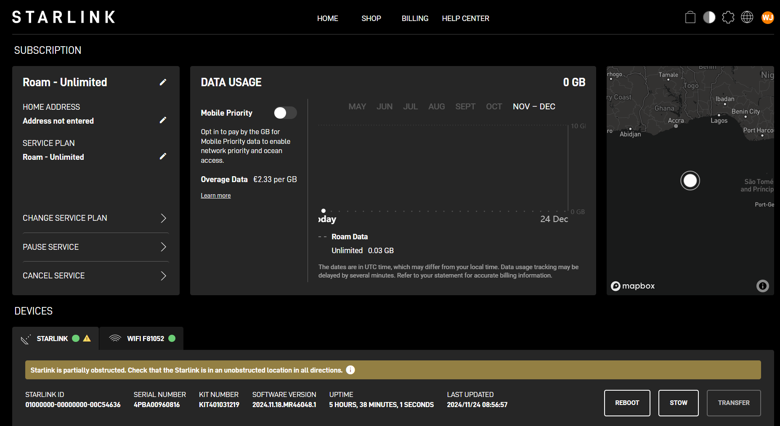Click the uptime value 5 HOURS, 38 MINUTES

pos(381,405)
